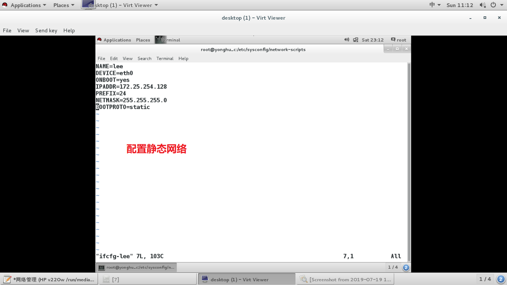Click the host volume icon
Viewport: 507px width, 285px height.
[483, 5]
